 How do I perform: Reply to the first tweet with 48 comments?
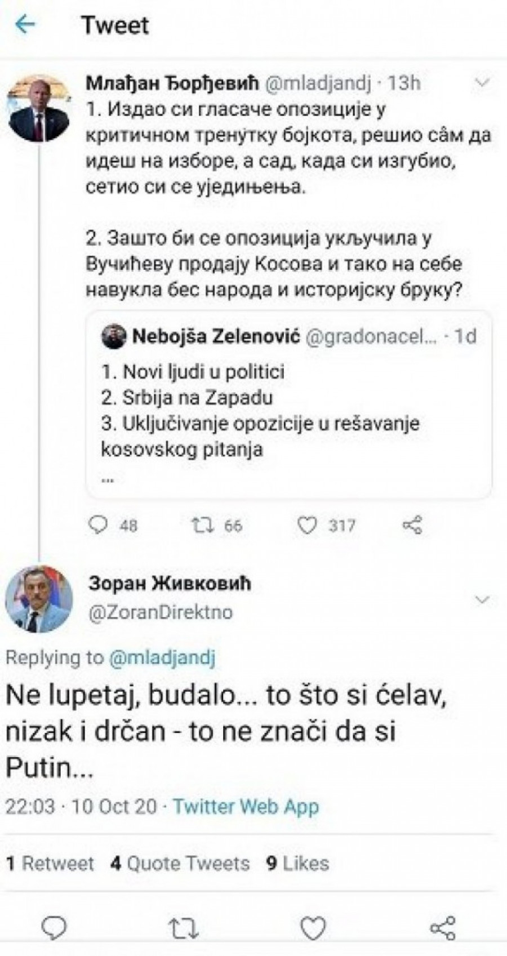99,525
